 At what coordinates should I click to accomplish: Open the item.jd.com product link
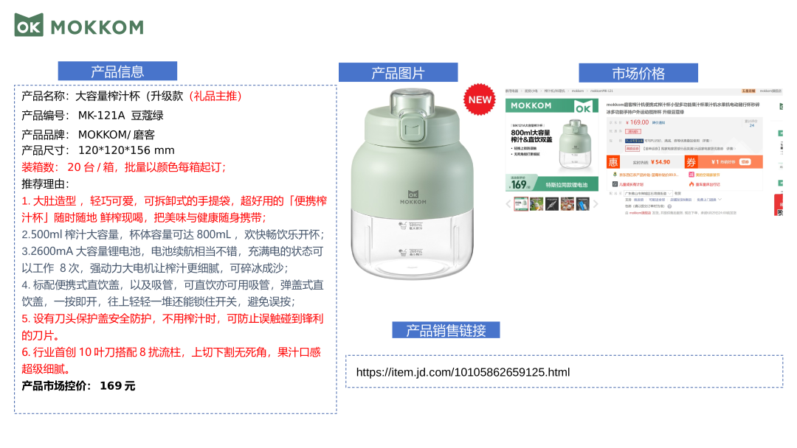tap(463, 372)
